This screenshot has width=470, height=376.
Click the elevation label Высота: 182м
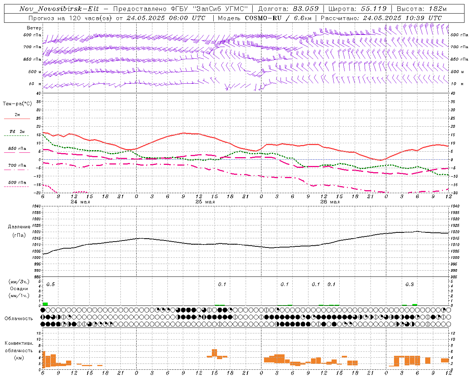(422, 9)
